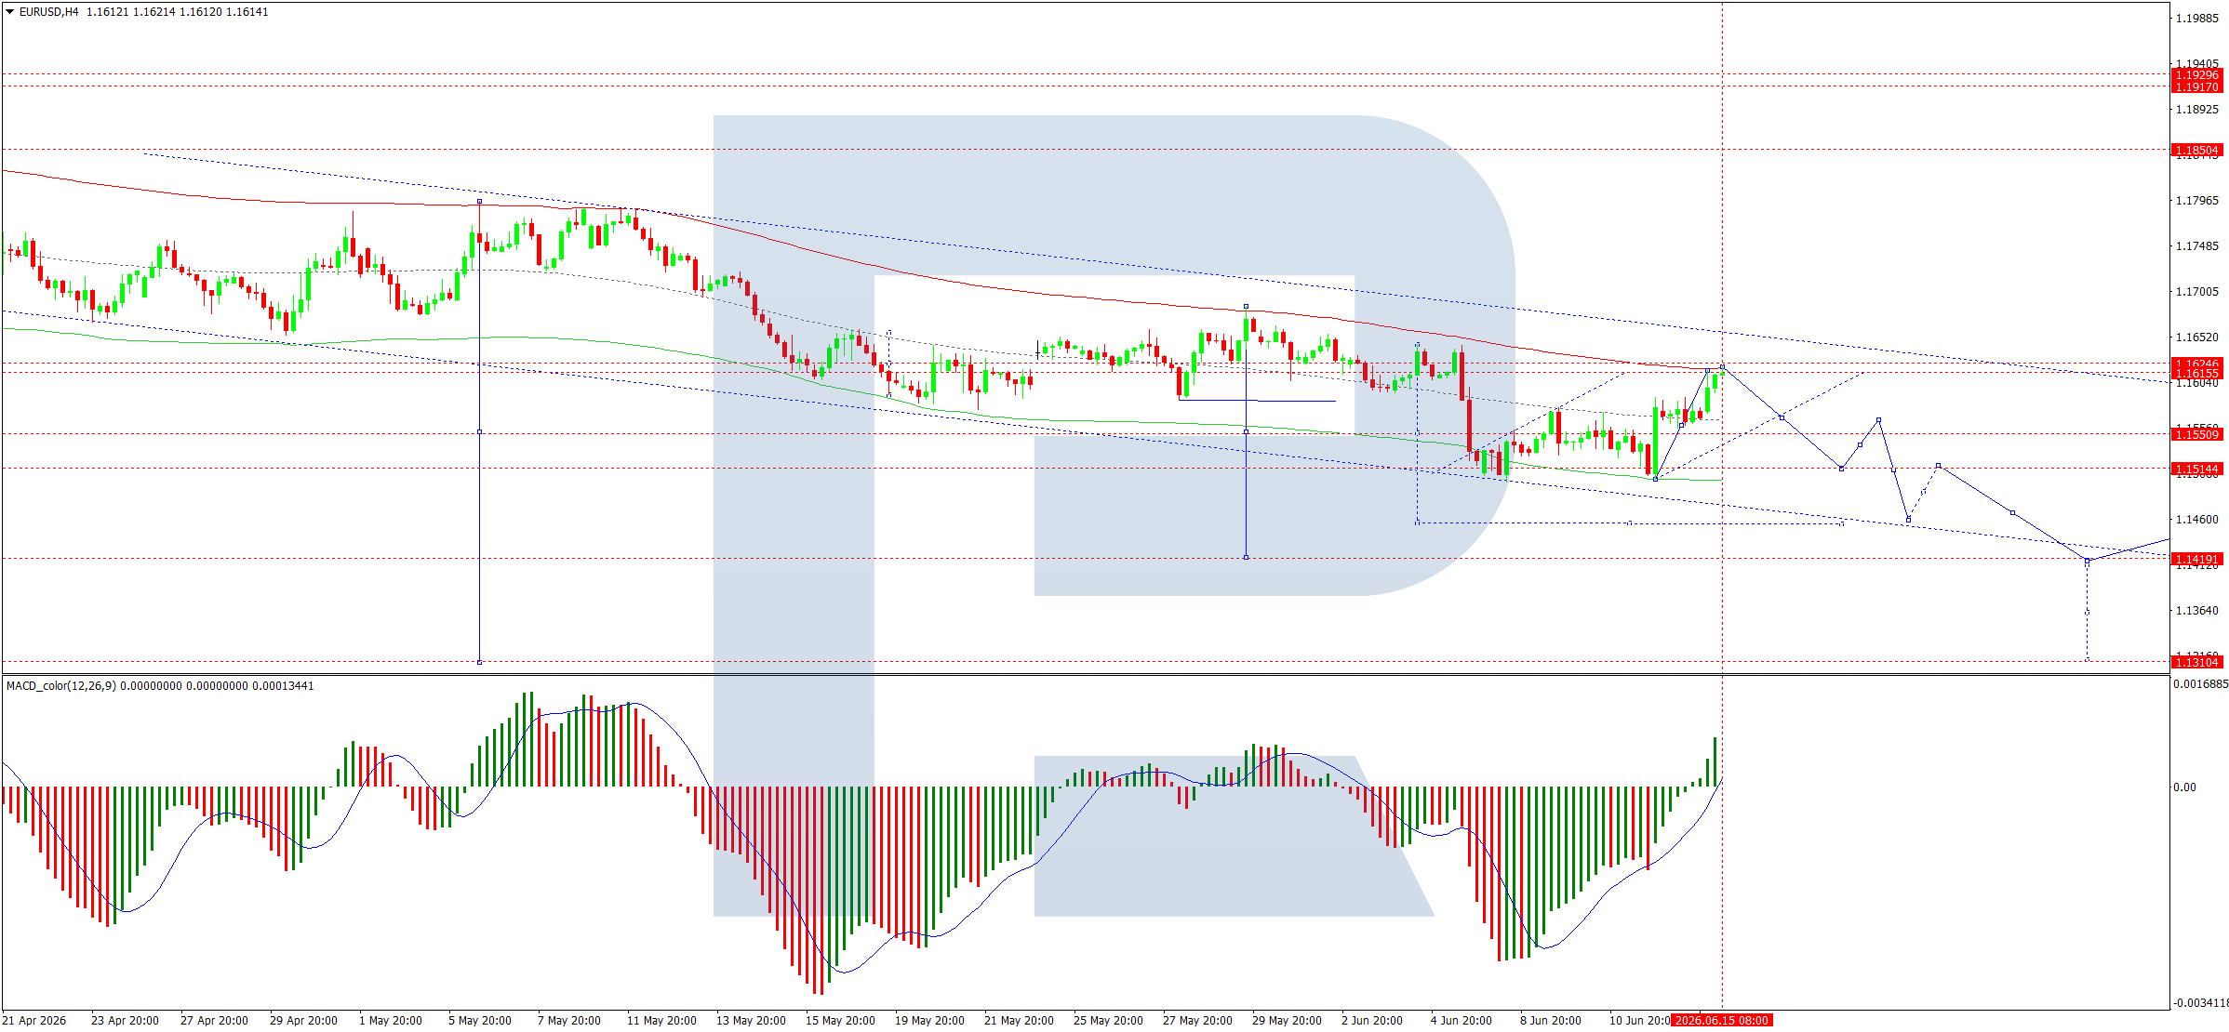The height and width of the screenshot is (1032, 2229).
Task: Click the 5 May 20:00 time axis label
Action: 480,1021
